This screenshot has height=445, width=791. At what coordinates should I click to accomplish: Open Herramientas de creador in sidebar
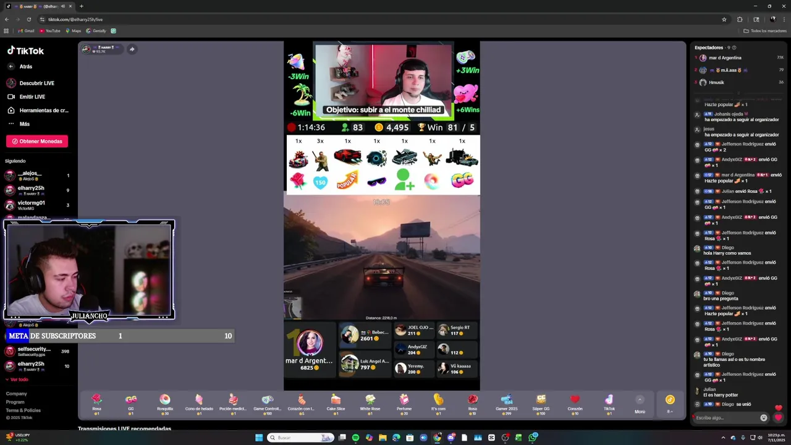click(x=38, y=111)
